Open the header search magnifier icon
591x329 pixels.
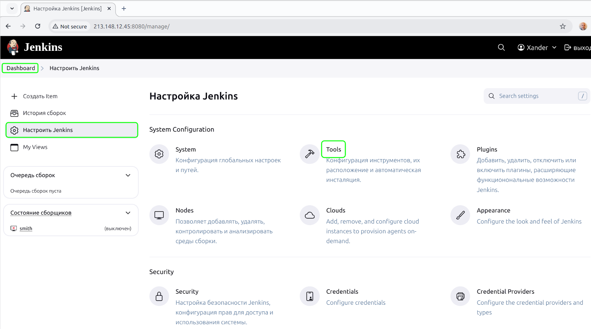coord(501,48)
